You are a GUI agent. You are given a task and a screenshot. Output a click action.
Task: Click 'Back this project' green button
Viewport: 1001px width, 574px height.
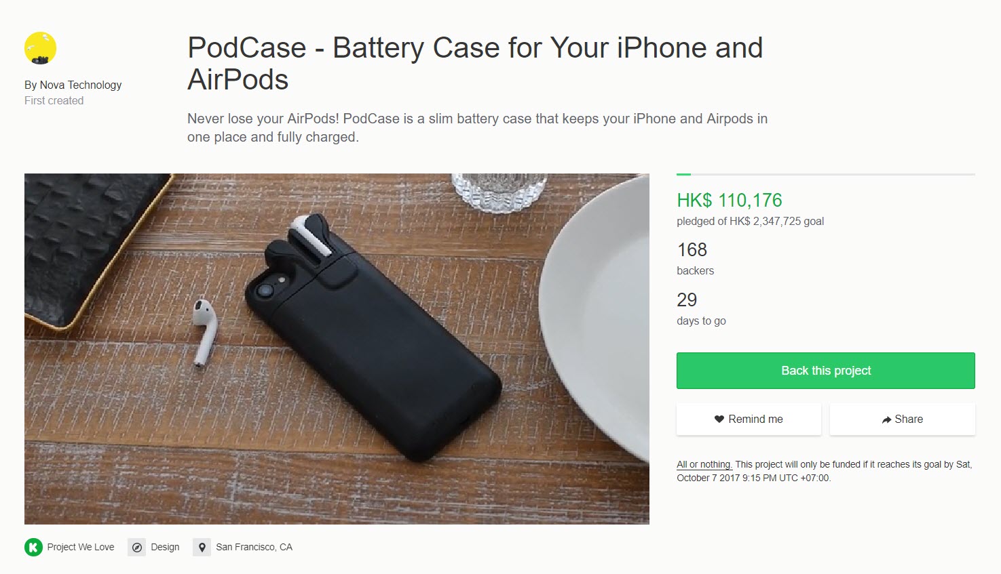pyautogui.click(x=825, y=371)
